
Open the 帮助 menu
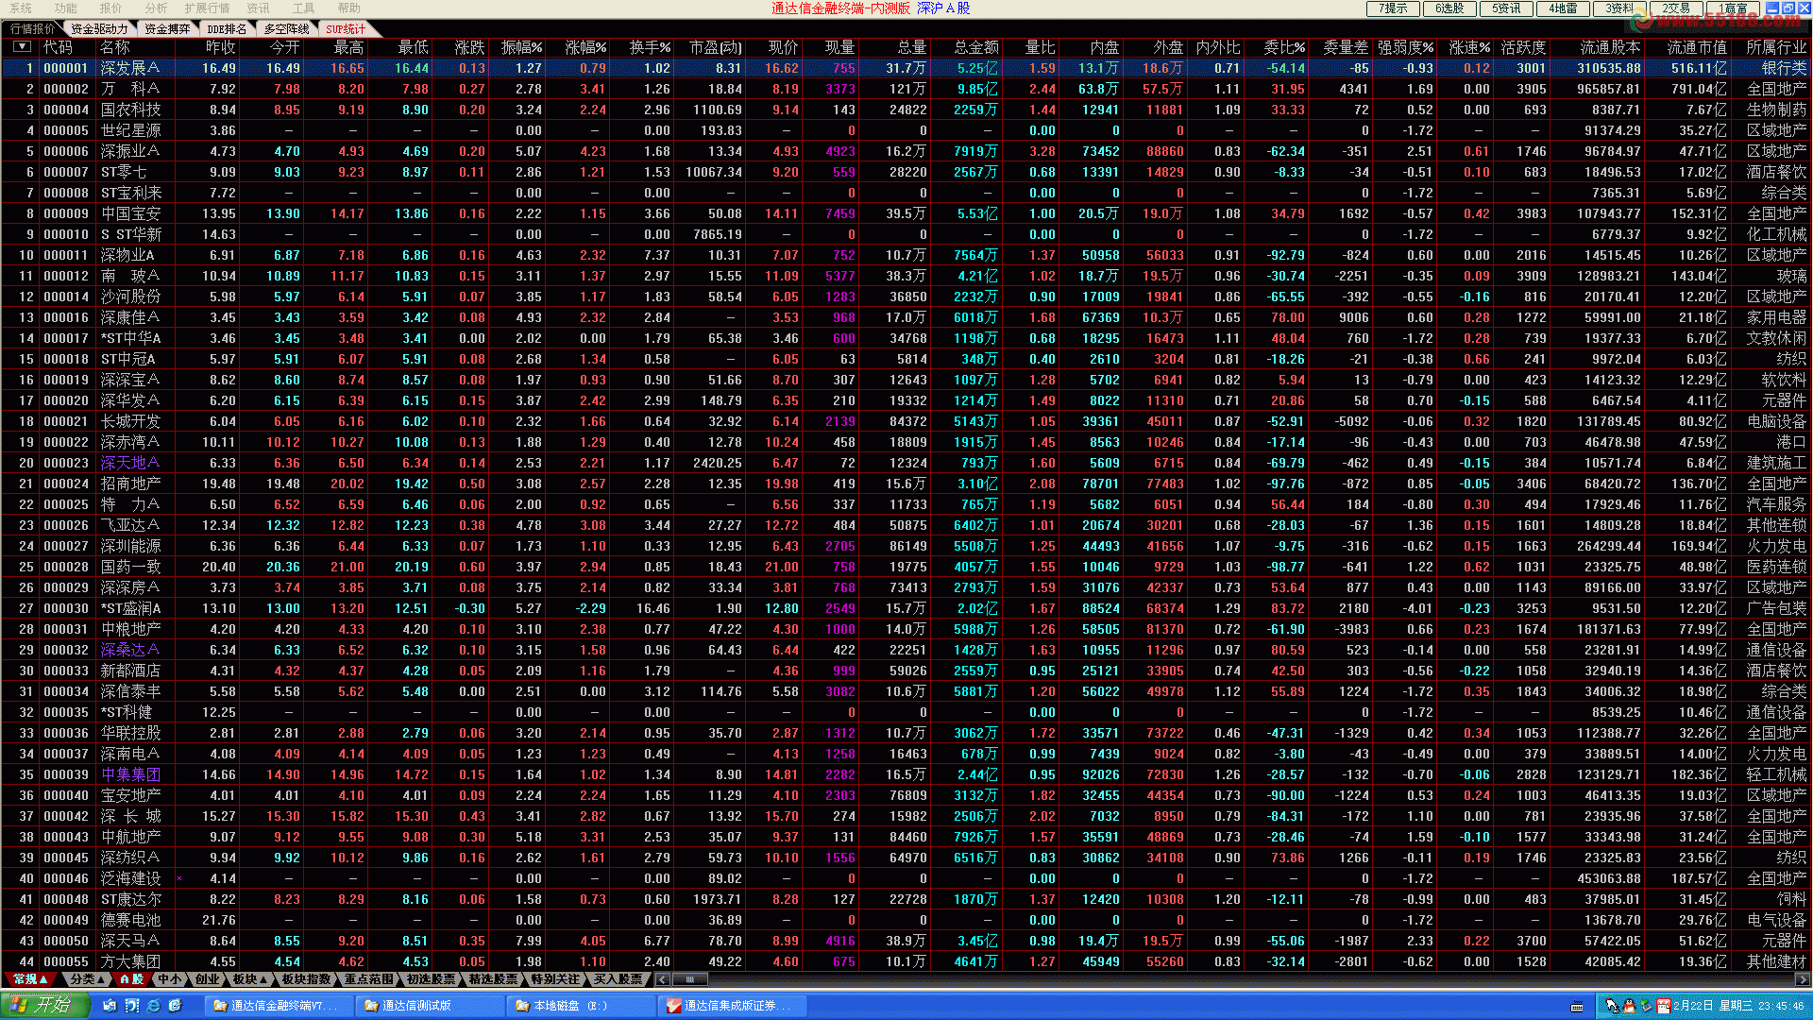pos(349,8)
